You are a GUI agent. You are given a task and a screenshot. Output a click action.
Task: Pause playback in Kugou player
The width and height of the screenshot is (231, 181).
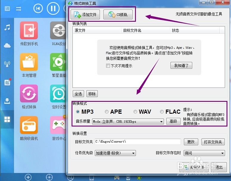coord(53,8)
